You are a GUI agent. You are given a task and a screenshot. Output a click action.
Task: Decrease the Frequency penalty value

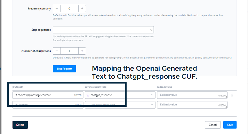click(x=57, y=9)
